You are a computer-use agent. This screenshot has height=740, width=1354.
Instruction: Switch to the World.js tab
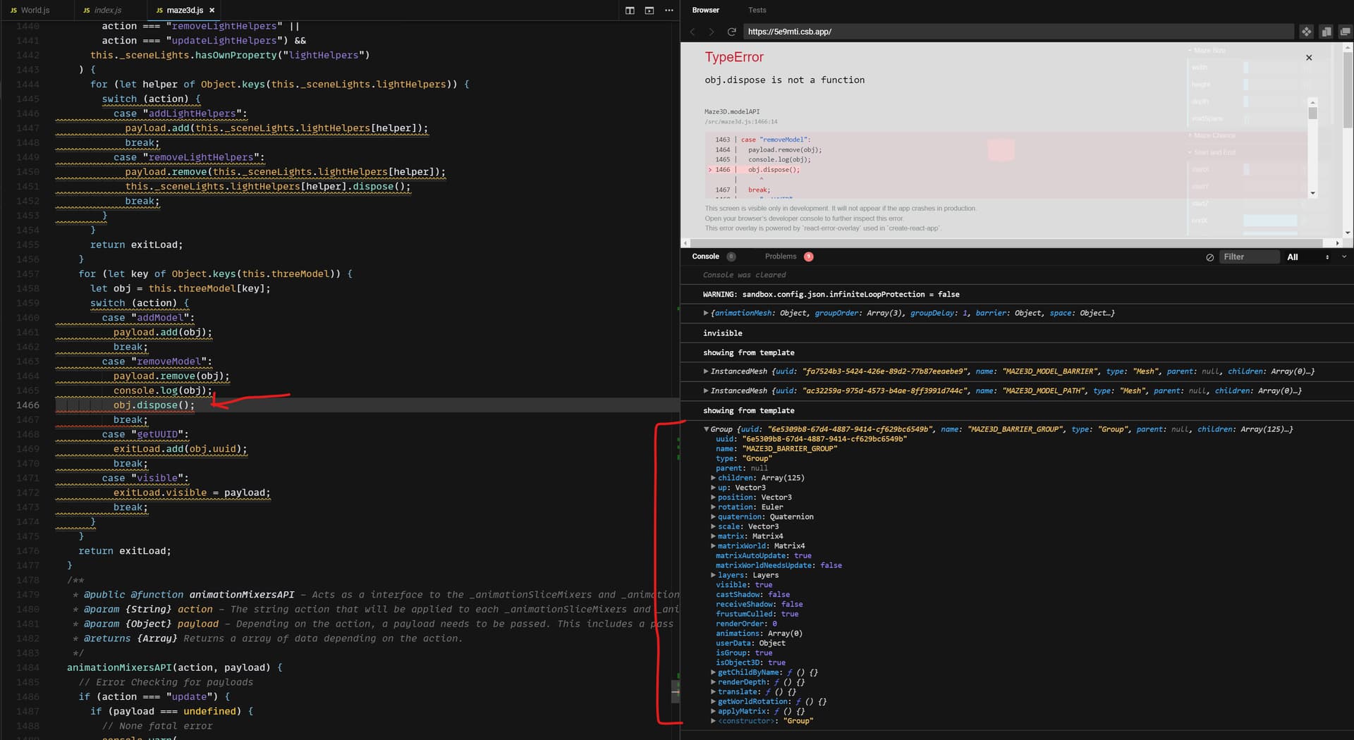[35, 11]
